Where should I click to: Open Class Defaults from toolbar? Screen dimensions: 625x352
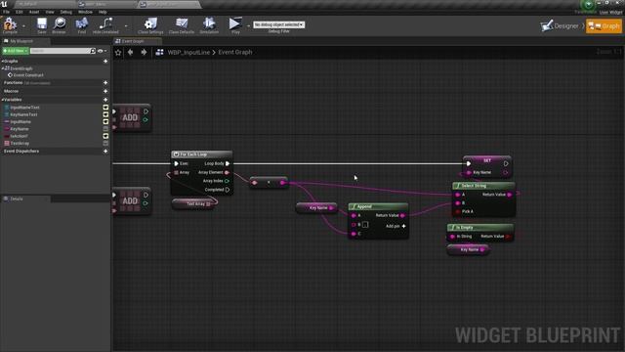[x=182, y=24]
